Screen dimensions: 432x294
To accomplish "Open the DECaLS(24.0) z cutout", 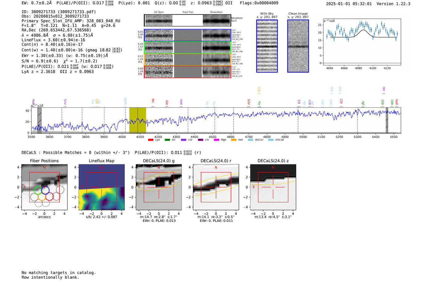I will click(x=273, y=187).
